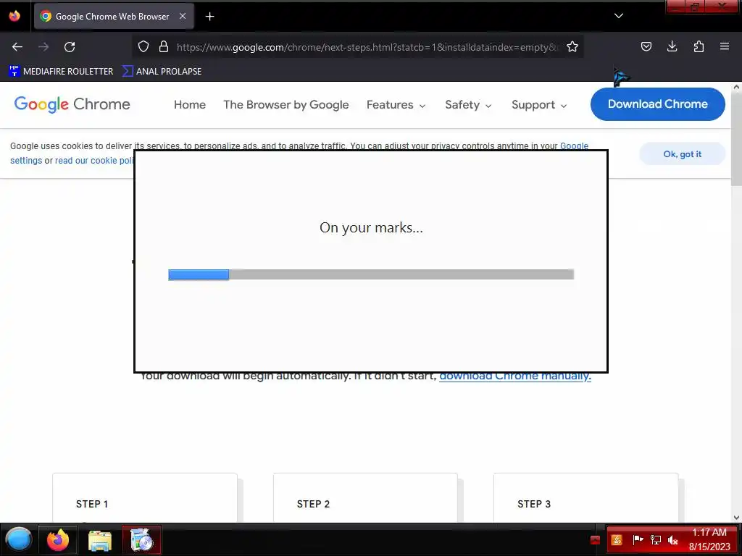Open the MEDIAFIRE ROULETTER bookmark
742x556 pixels.
[x=61, y=72]
